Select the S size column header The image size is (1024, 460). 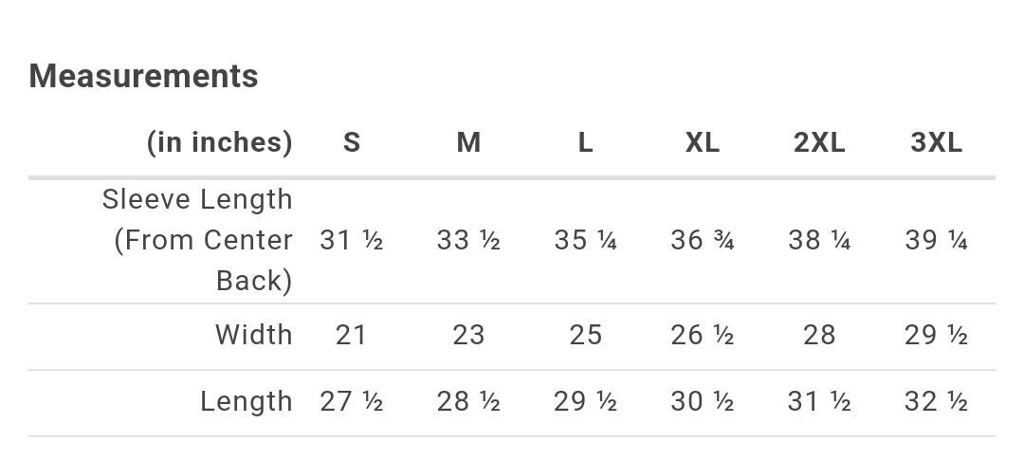pos(352,141)
